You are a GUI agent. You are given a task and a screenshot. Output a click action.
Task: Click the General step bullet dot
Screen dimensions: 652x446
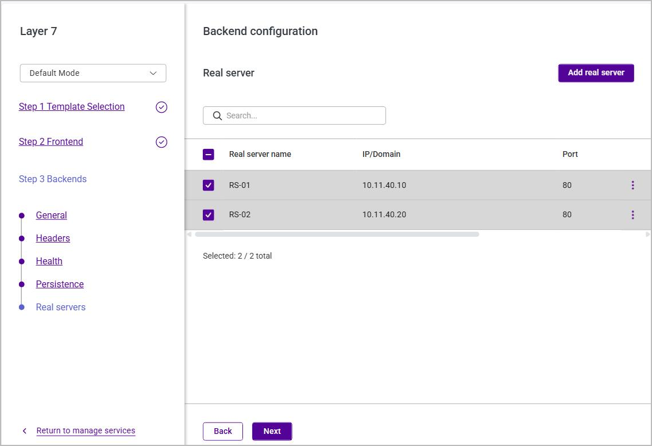tap(22, 216)
